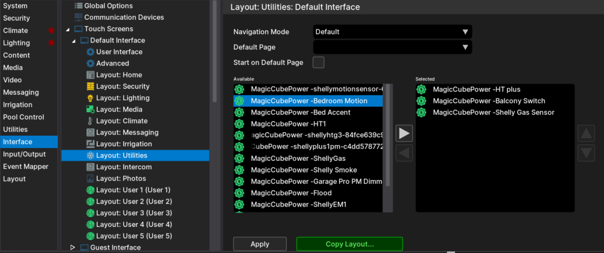Image resolution: width=604 pixels, height=253 pixels.
Task: Select the shellyhtg3-84fce639c entry
Action: point(308,135)
